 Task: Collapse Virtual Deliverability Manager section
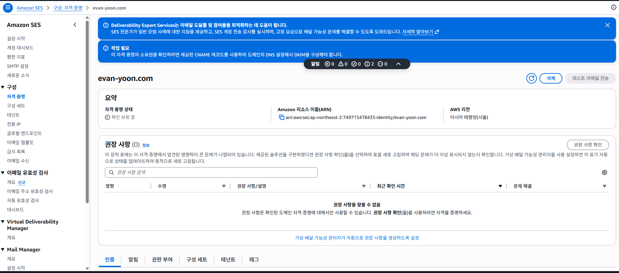point(3,222)
